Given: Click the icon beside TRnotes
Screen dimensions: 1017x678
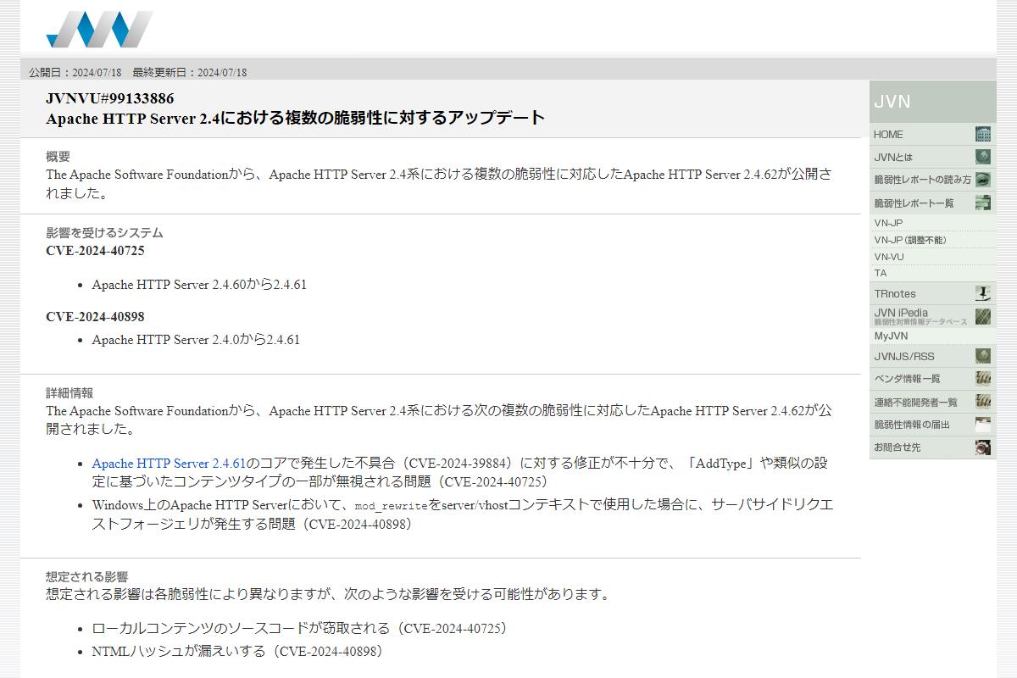Looking at the screenshot, I should pos(983,293).
